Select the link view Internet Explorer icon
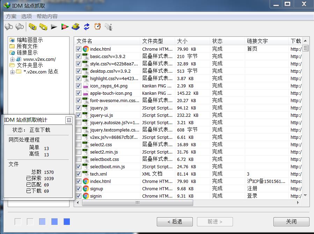This screenshot has height=234, width=314. 12,52
